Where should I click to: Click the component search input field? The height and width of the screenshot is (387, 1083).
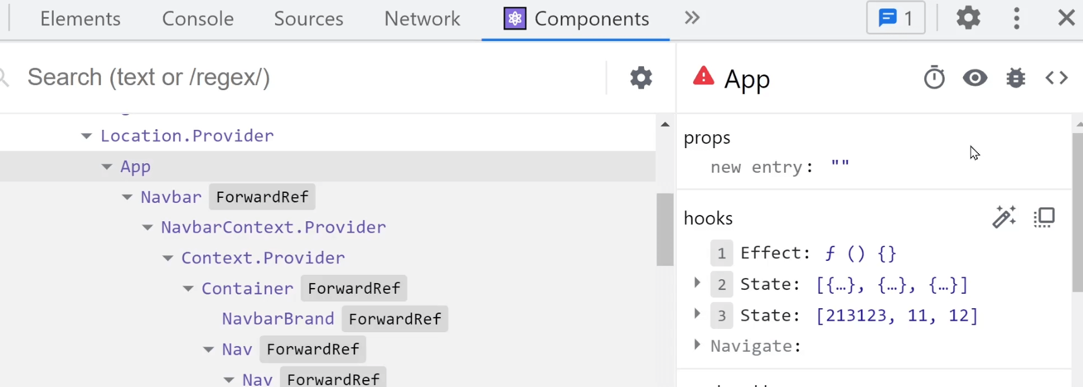click(309, 78)
